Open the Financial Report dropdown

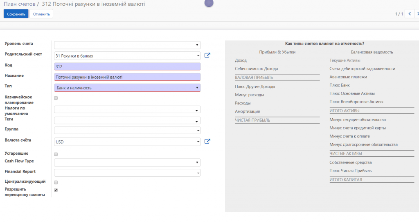click(x=127, y=173)
